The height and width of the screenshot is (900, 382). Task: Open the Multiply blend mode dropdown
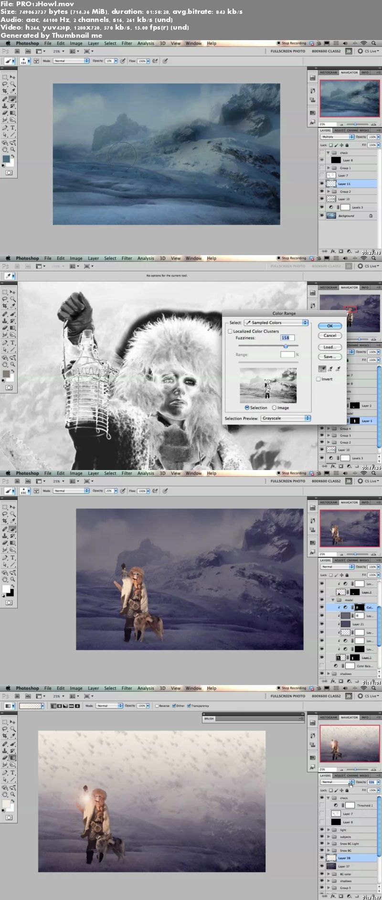coord(337,137)
